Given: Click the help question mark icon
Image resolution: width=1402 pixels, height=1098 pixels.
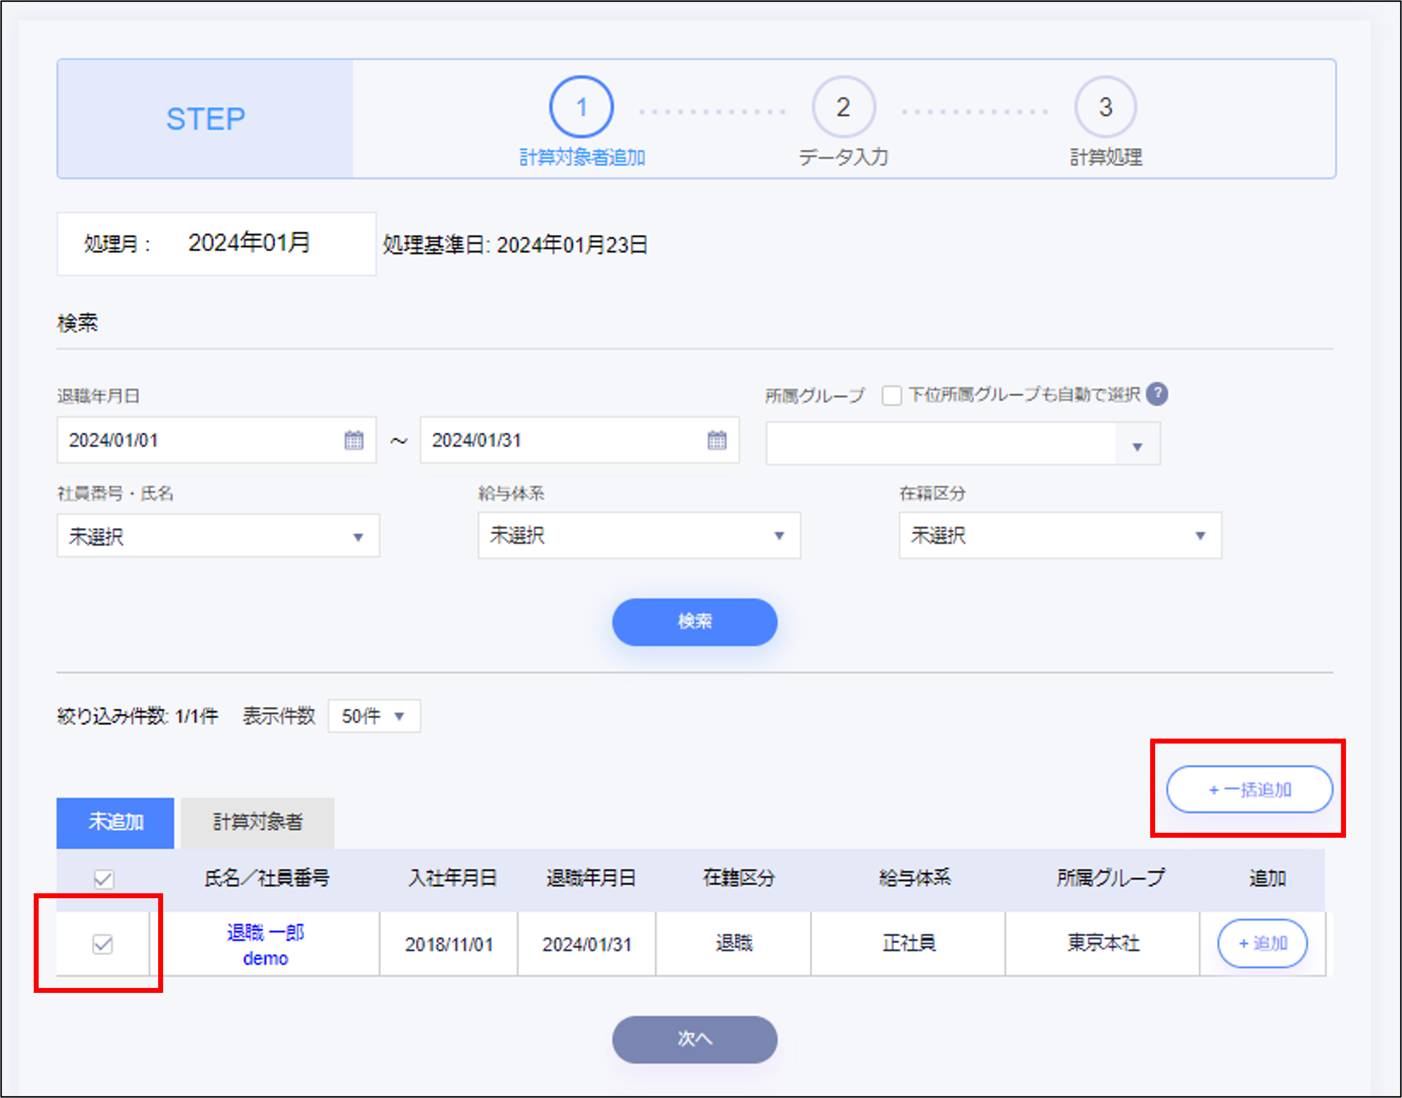Looking at the screenshot, I should click(1157, 394).
